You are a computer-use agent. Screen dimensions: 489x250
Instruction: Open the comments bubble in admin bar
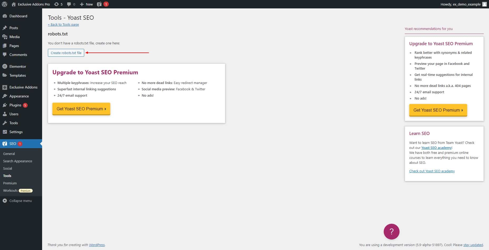(x=71, y=4)
